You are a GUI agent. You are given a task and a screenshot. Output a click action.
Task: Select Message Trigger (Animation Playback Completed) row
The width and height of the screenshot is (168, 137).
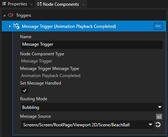tap(84, 26)
